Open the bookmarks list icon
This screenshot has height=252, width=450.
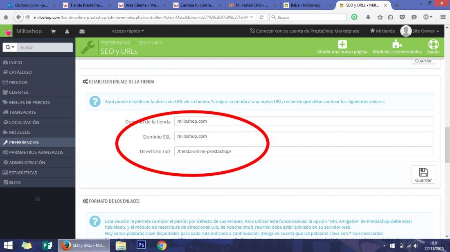[390, 17]
